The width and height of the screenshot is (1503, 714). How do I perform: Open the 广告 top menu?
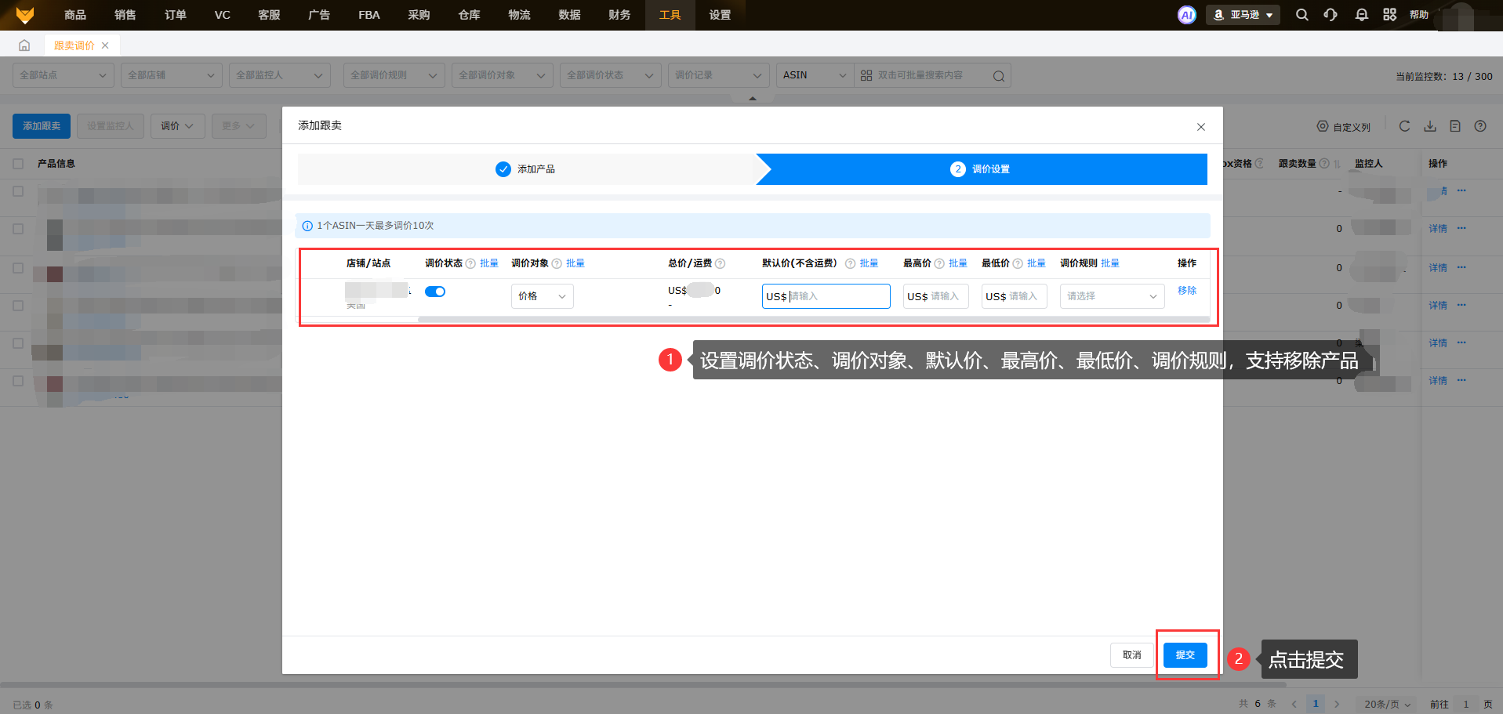[x=319, y=15]
